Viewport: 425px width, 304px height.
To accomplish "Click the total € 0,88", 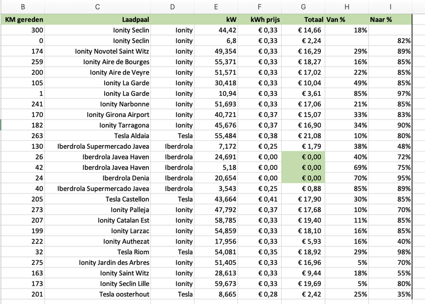I will 303,189.
